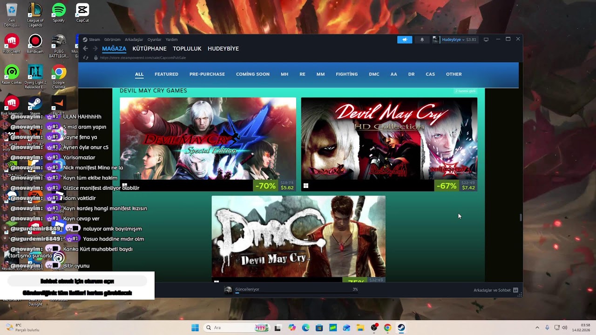Image resolution: width=596 pixels, height=335 pixels.
Task: Select PRE-PURCHASE sale category
Action: (207, 74)
